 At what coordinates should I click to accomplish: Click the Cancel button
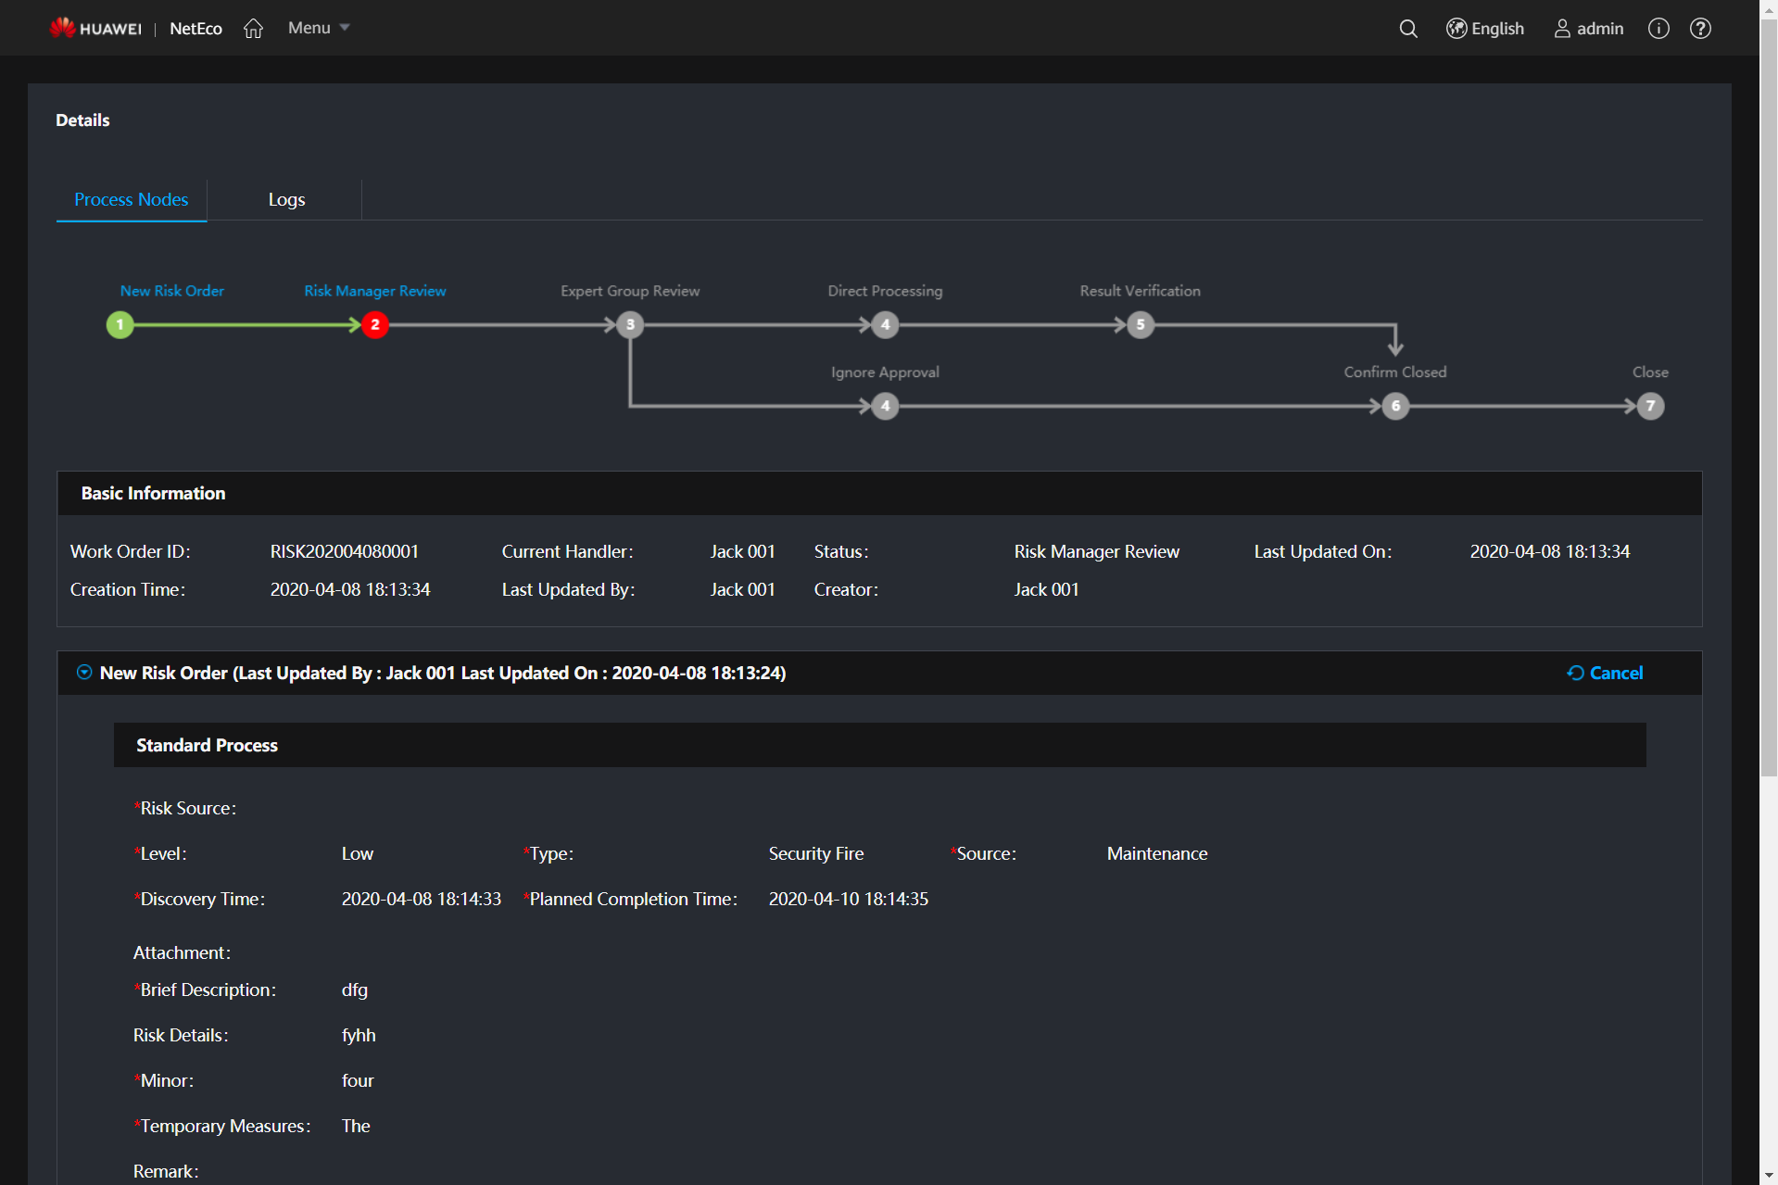pos(1616,673)
